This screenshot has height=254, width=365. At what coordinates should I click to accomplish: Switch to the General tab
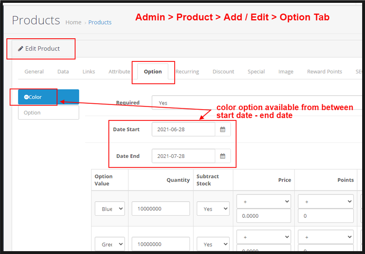34,72
